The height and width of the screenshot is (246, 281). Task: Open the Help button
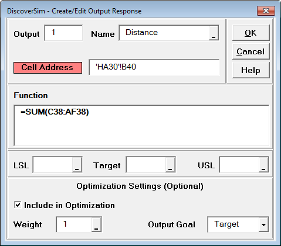[x=250, y=70]
